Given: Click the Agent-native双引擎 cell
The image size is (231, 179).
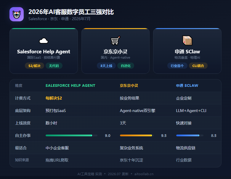Looking at the screenshot, I should pyautogui.click(x=138, y=111).
